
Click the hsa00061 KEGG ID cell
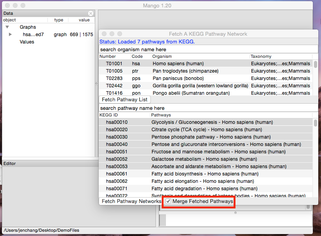click(117, 174)
